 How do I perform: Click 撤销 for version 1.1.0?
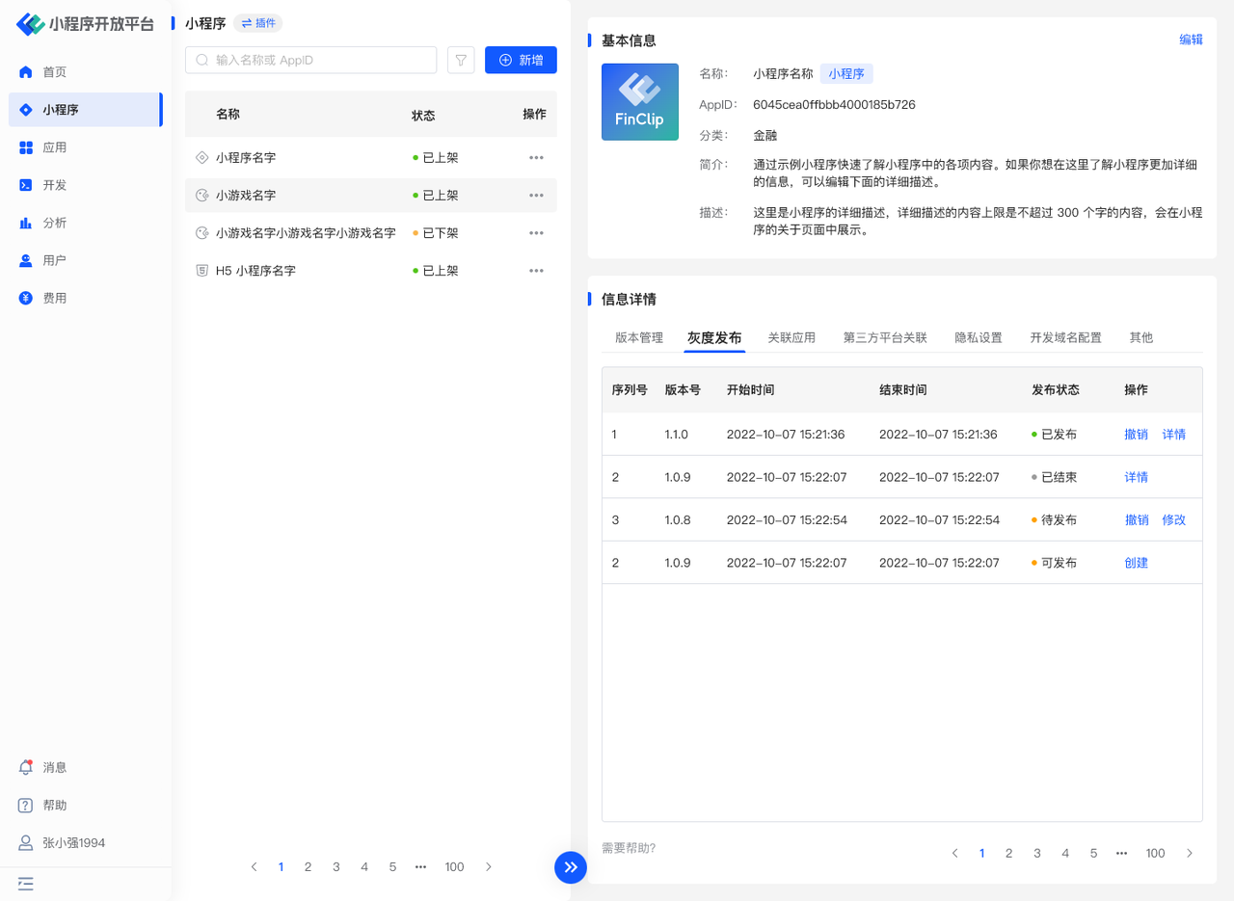[1136, 435]
